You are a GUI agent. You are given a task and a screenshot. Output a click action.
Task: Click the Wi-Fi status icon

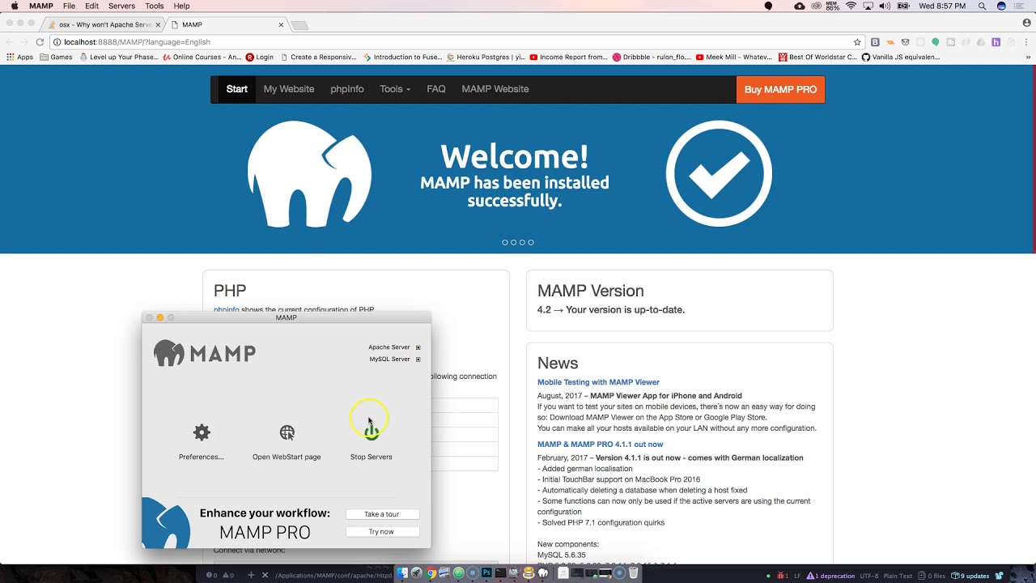pos(851,6)
